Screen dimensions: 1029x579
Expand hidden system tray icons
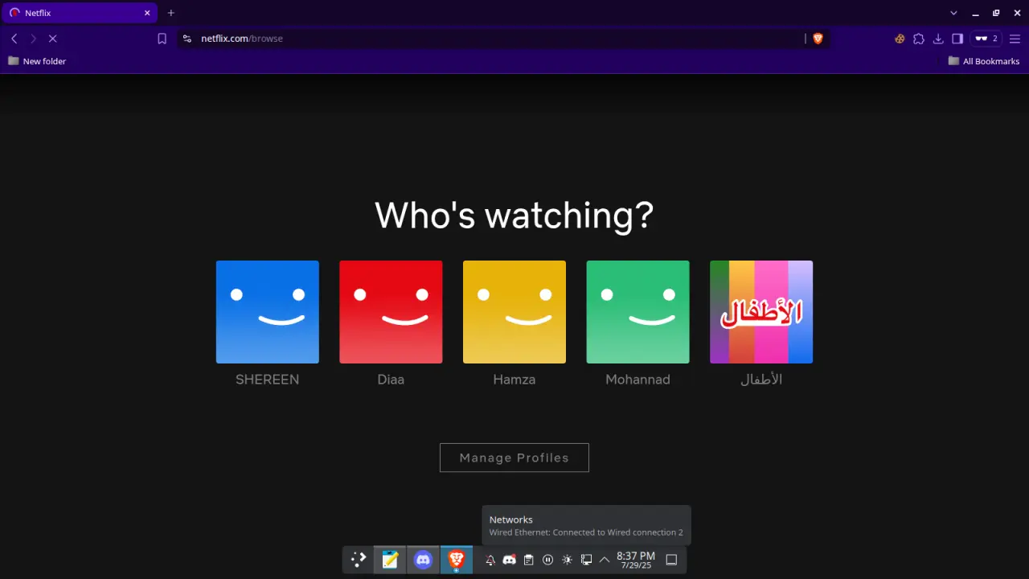[605, 560]
